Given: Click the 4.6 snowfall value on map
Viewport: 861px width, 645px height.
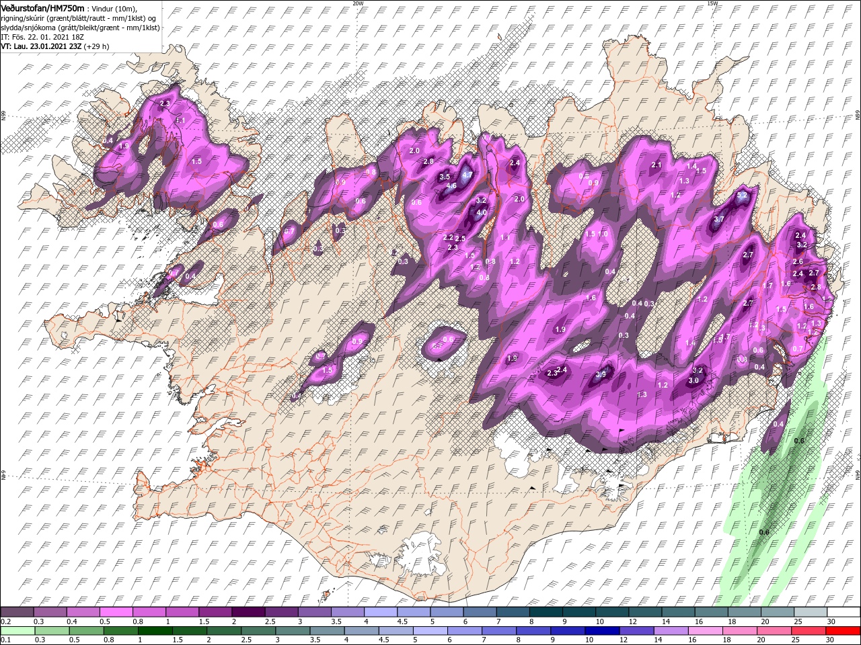Looking at the screenshot, I should click(451, 185).
